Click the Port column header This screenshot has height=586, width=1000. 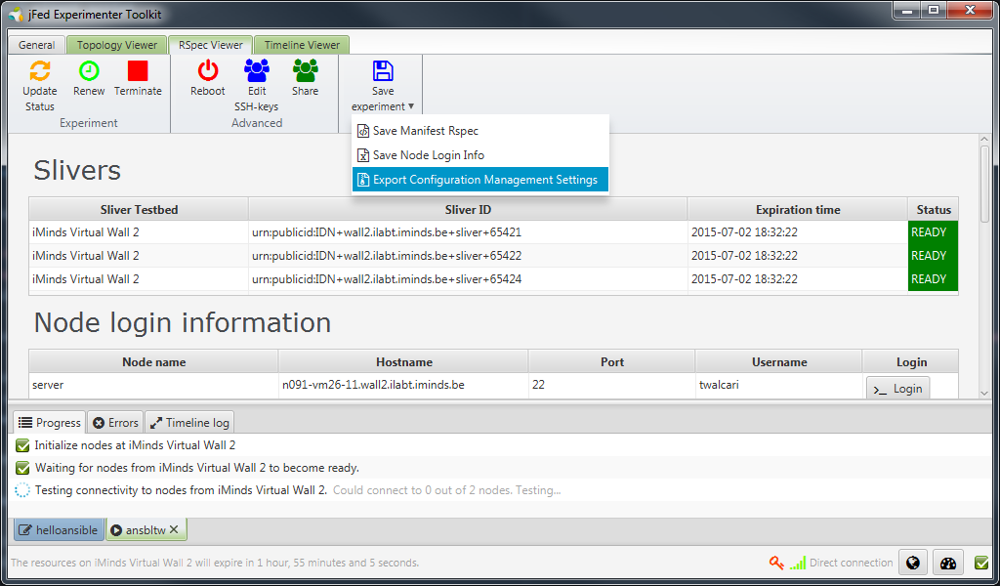[x=611, y=361]
